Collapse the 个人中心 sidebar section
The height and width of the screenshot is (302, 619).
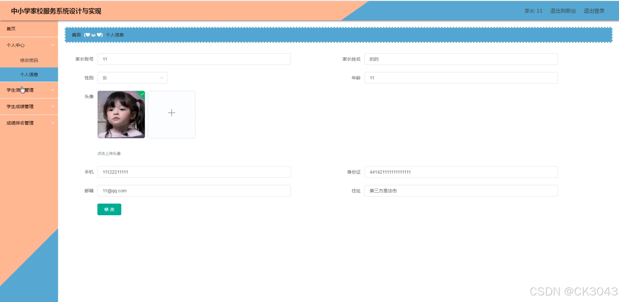coord(29,45)
